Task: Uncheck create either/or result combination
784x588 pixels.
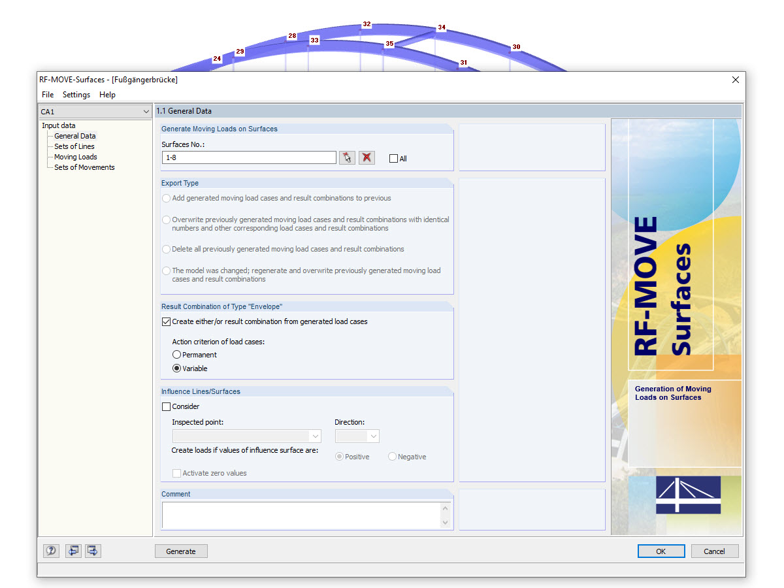Action: click(x=166, y=321)
